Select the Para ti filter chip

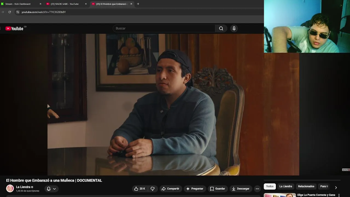pyautogui.click(x=324, y=186)
